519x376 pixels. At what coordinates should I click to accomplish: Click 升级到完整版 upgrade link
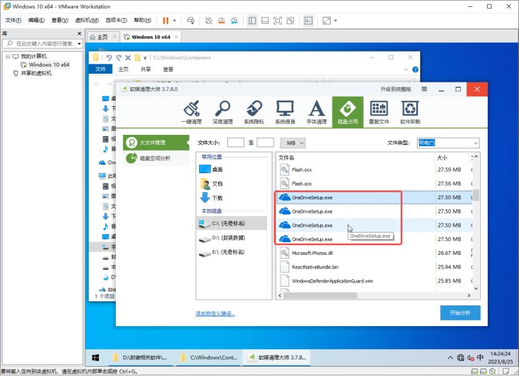[396, 89]
